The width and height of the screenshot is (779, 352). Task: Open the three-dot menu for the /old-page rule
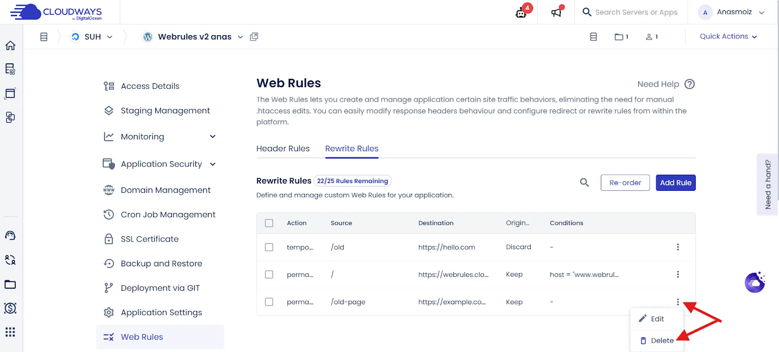pos(678,302)
